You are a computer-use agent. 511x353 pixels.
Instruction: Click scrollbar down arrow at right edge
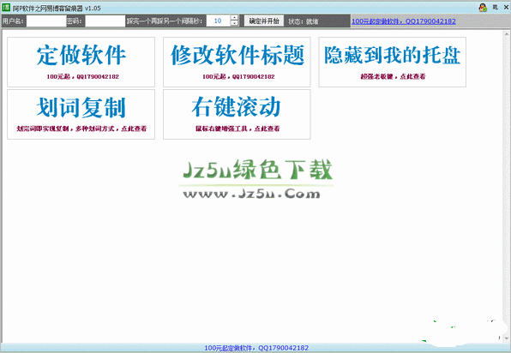pos(507,338)
